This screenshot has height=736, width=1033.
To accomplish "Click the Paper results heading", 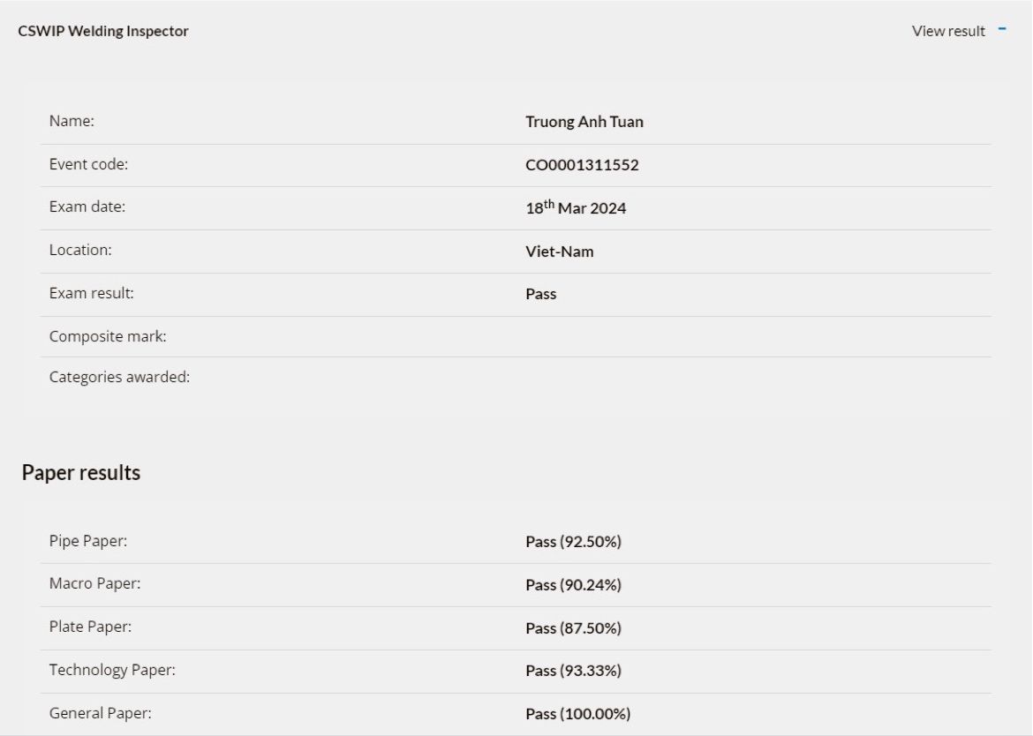I will pos(81,473).
